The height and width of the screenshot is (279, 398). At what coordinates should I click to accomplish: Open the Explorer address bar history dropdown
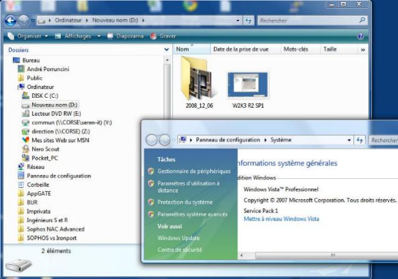click(x=238, y=21)
